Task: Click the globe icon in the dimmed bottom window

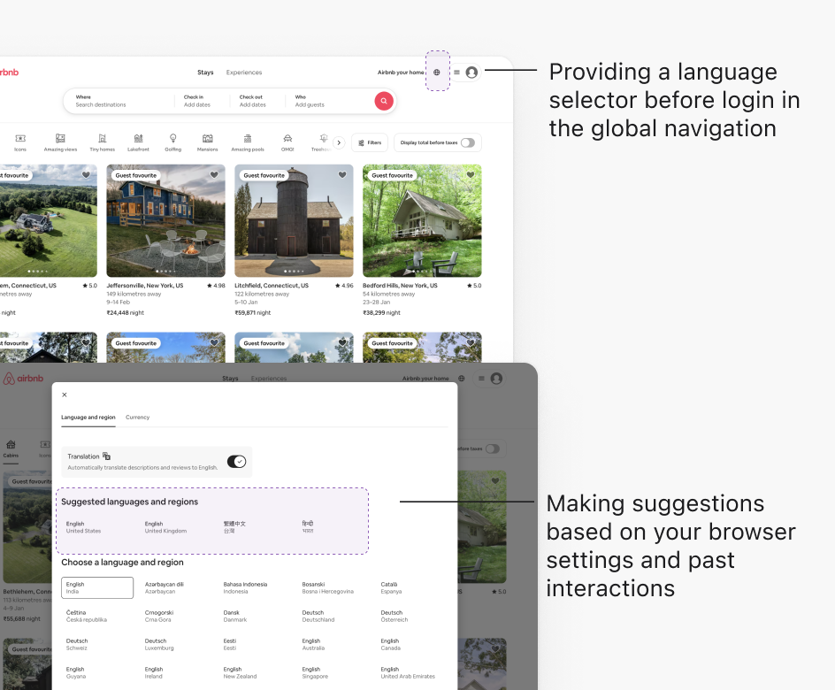Action: [462, 379]
